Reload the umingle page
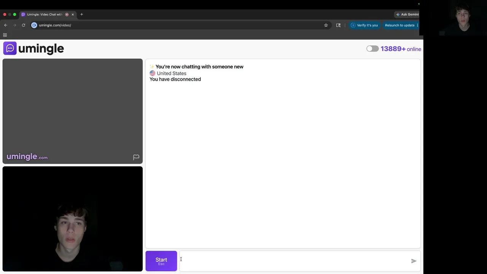 tap(24, 25)
